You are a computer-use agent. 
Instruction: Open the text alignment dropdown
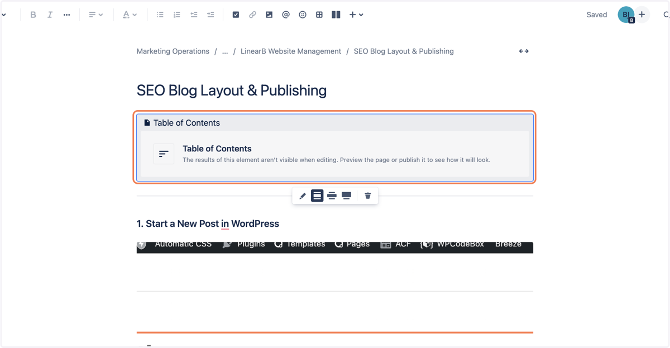95,15
